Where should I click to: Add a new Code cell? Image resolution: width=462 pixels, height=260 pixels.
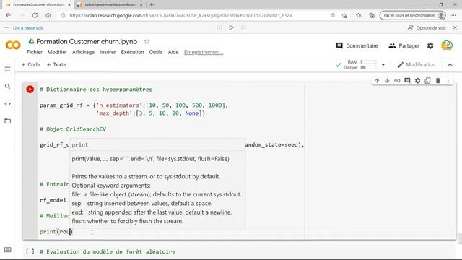pyautogui.click(x=30, y=64)
